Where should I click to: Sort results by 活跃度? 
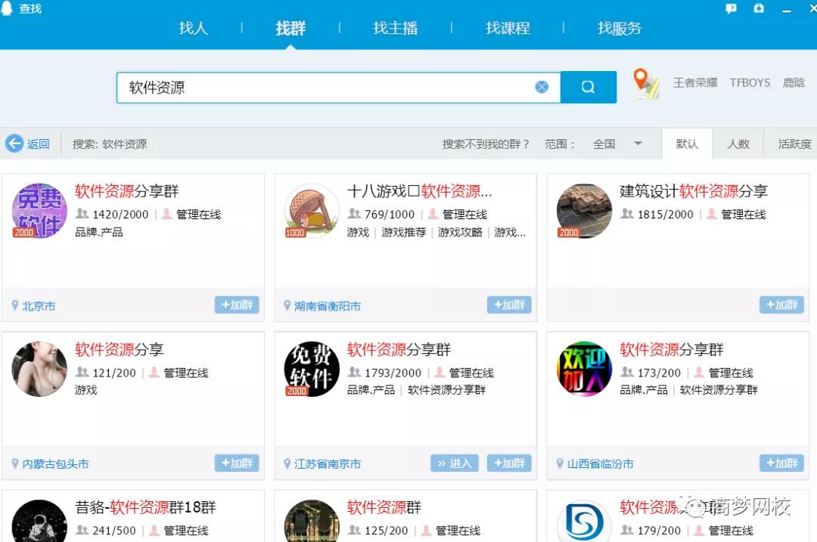point(794,144)
